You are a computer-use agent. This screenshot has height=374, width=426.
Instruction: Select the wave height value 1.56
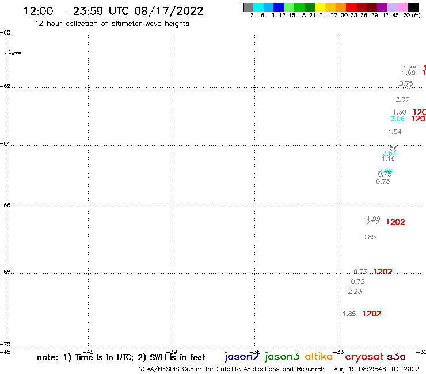click(x=391, y=148)
